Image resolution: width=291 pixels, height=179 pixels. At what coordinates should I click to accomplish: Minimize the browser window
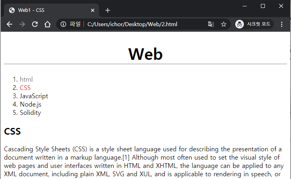[x=245, y=6]
